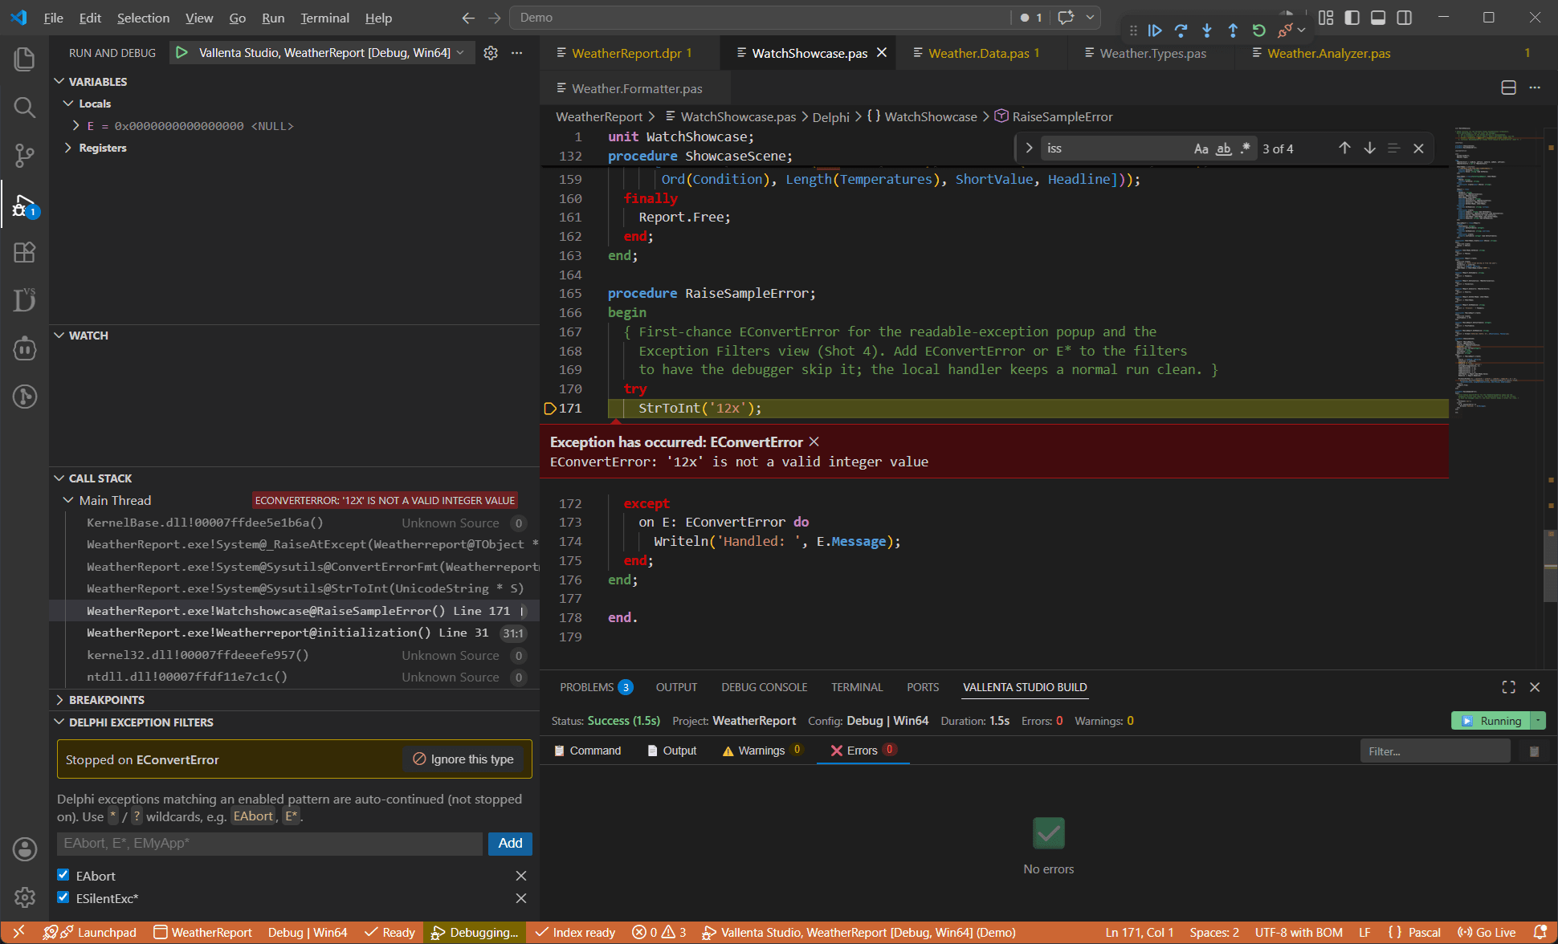Uncheck the ESilentExc* exception filter
The image size is (1558, 944).
click(x=63, y=897)
